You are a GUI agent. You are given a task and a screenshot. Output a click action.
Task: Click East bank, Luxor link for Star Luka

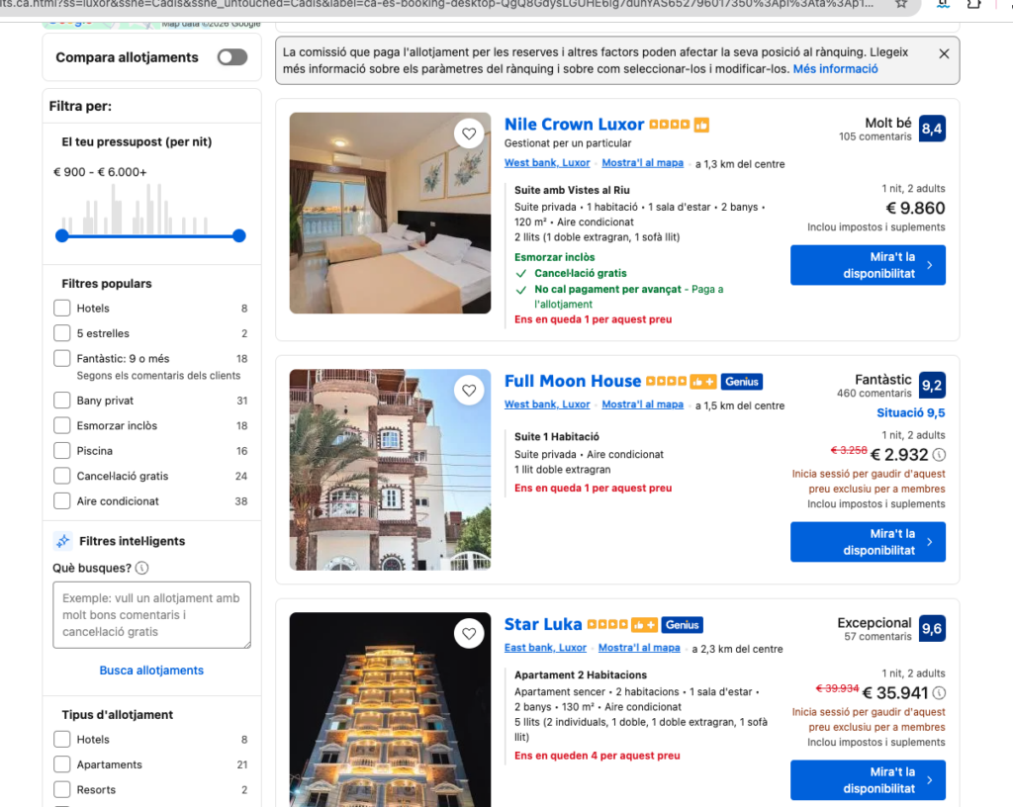(x=545, y=648)
